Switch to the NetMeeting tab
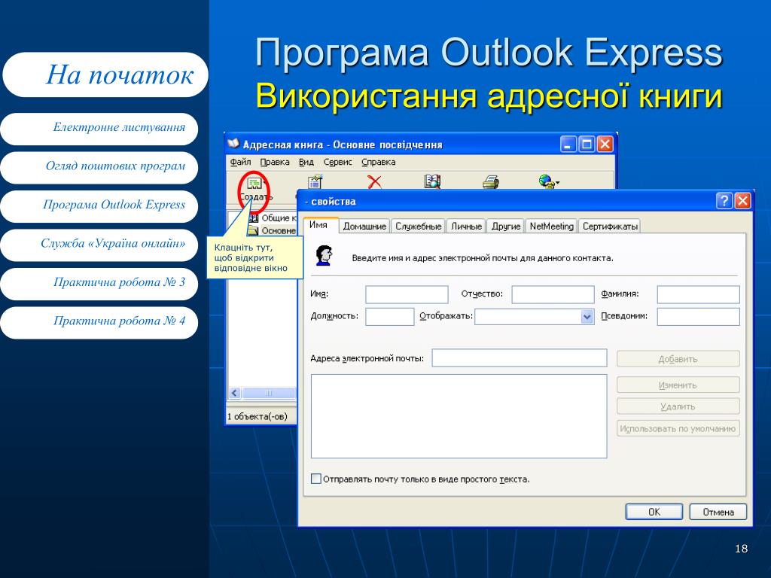 [552, 226]
